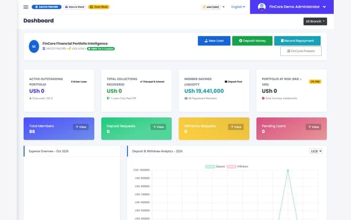Screen dimensions: 351x220
Task: Click the administrator avatar icon
Action: click(x=262, y=7)
